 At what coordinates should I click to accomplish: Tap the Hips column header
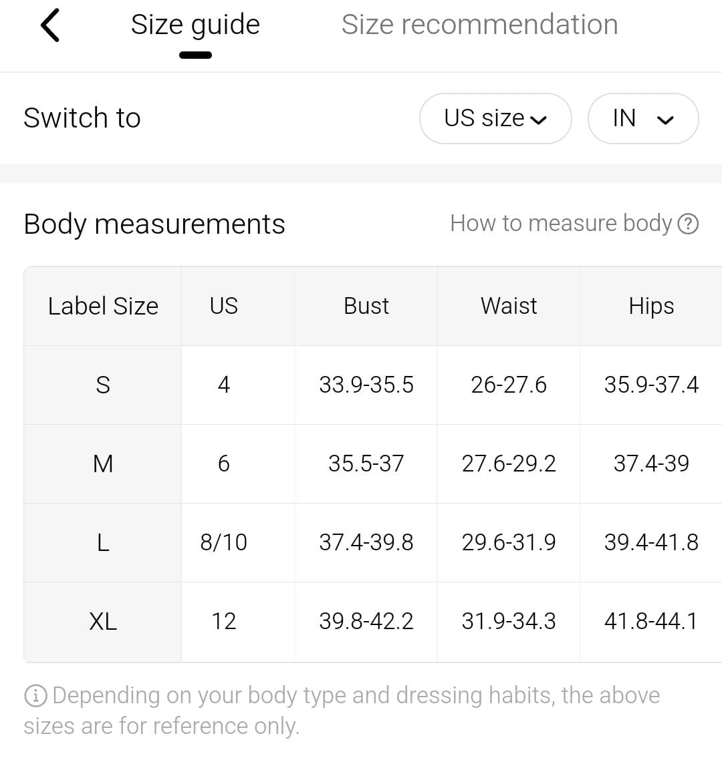coord(651,306)
